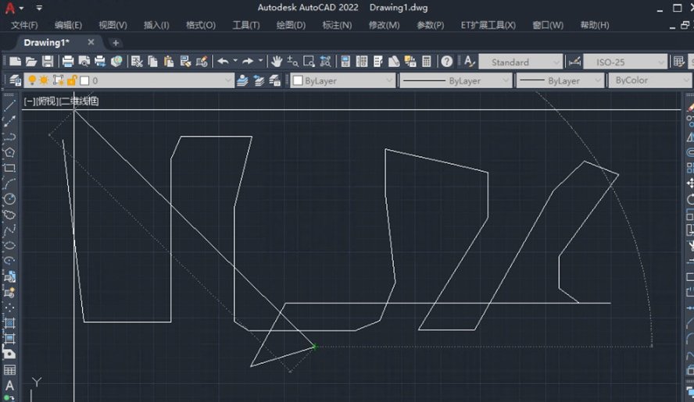
Task: Toggle layer 0 viewport freeze icon
Action: click(58, 80)
